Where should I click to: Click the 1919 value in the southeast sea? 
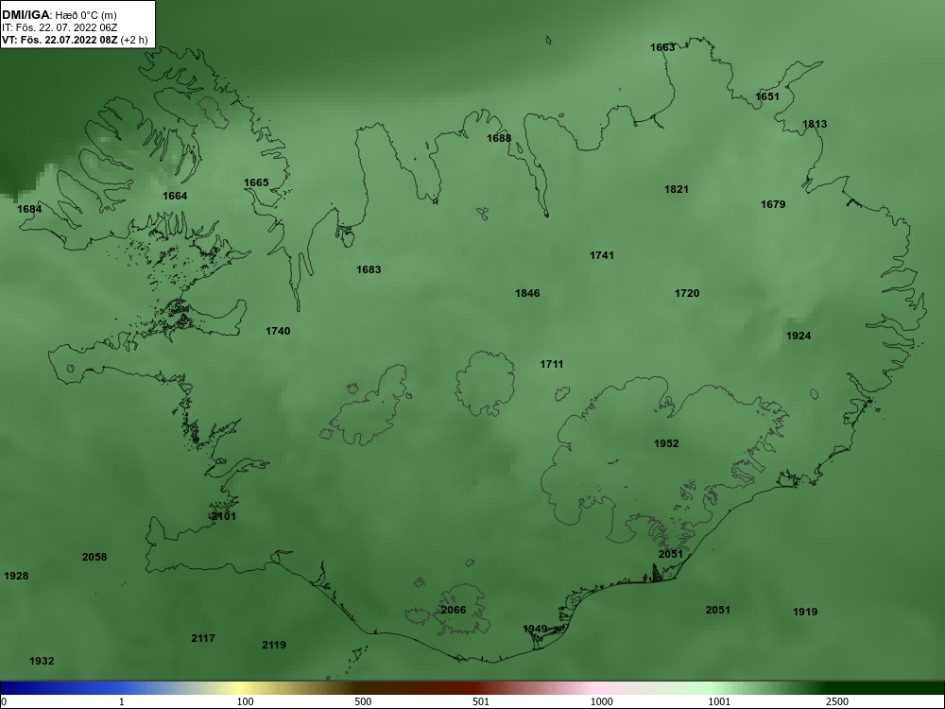tap(805, 612)
